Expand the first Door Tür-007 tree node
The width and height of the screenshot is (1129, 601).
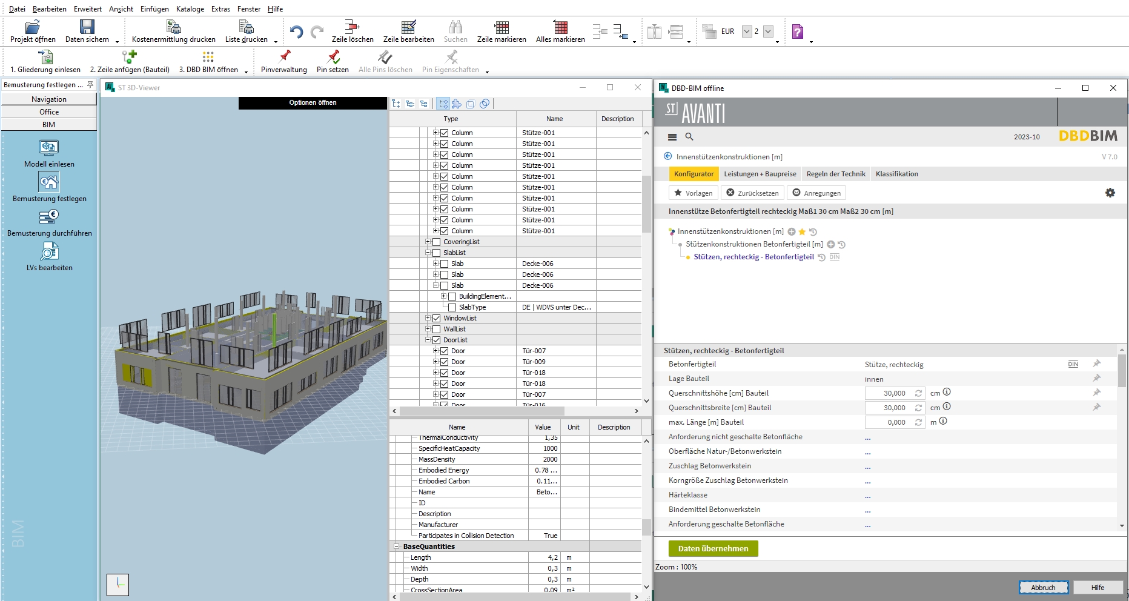pyautogui.click(x=437, y=351)
